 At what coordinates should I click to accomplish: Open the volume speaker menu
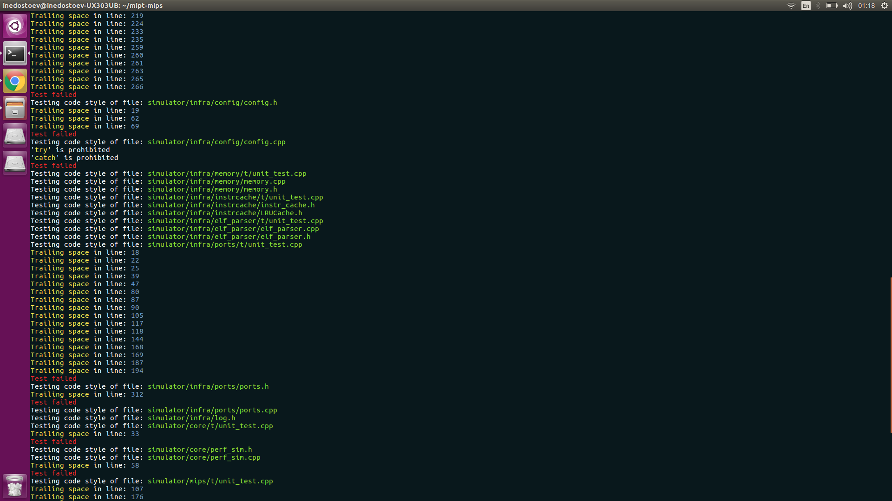pyautogui.click(x=847, y=6)
